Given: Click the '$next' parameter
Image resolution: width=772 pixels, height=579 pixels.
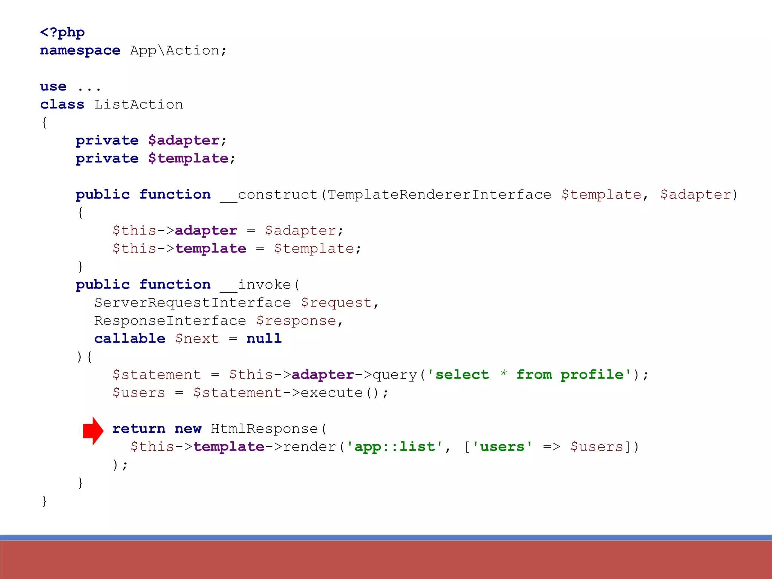Looking at the screenshot, I should click(x=197, y=339).
